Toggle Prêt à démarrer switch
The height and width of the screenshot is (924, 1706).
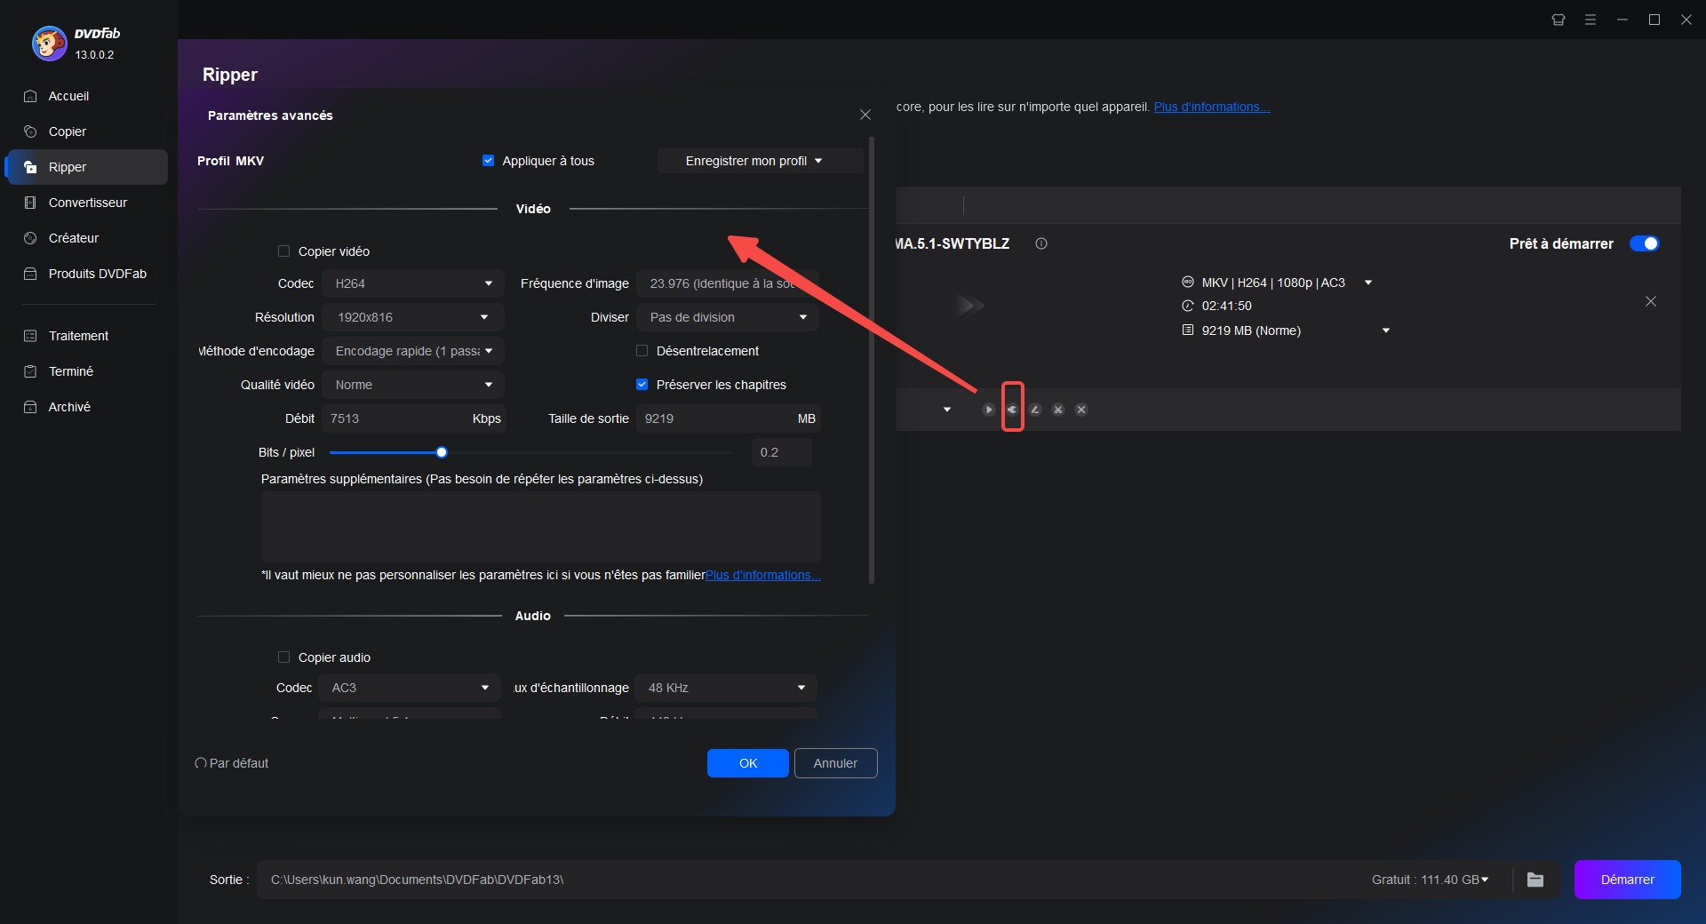(x=1644, y=243)
